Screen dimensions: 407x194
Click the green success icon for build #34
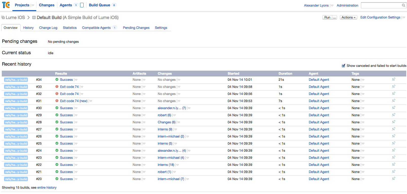[57, 80]
